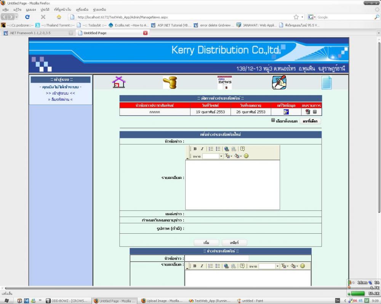Open text color dropdown in add-new-news editor

coord(228,156)
